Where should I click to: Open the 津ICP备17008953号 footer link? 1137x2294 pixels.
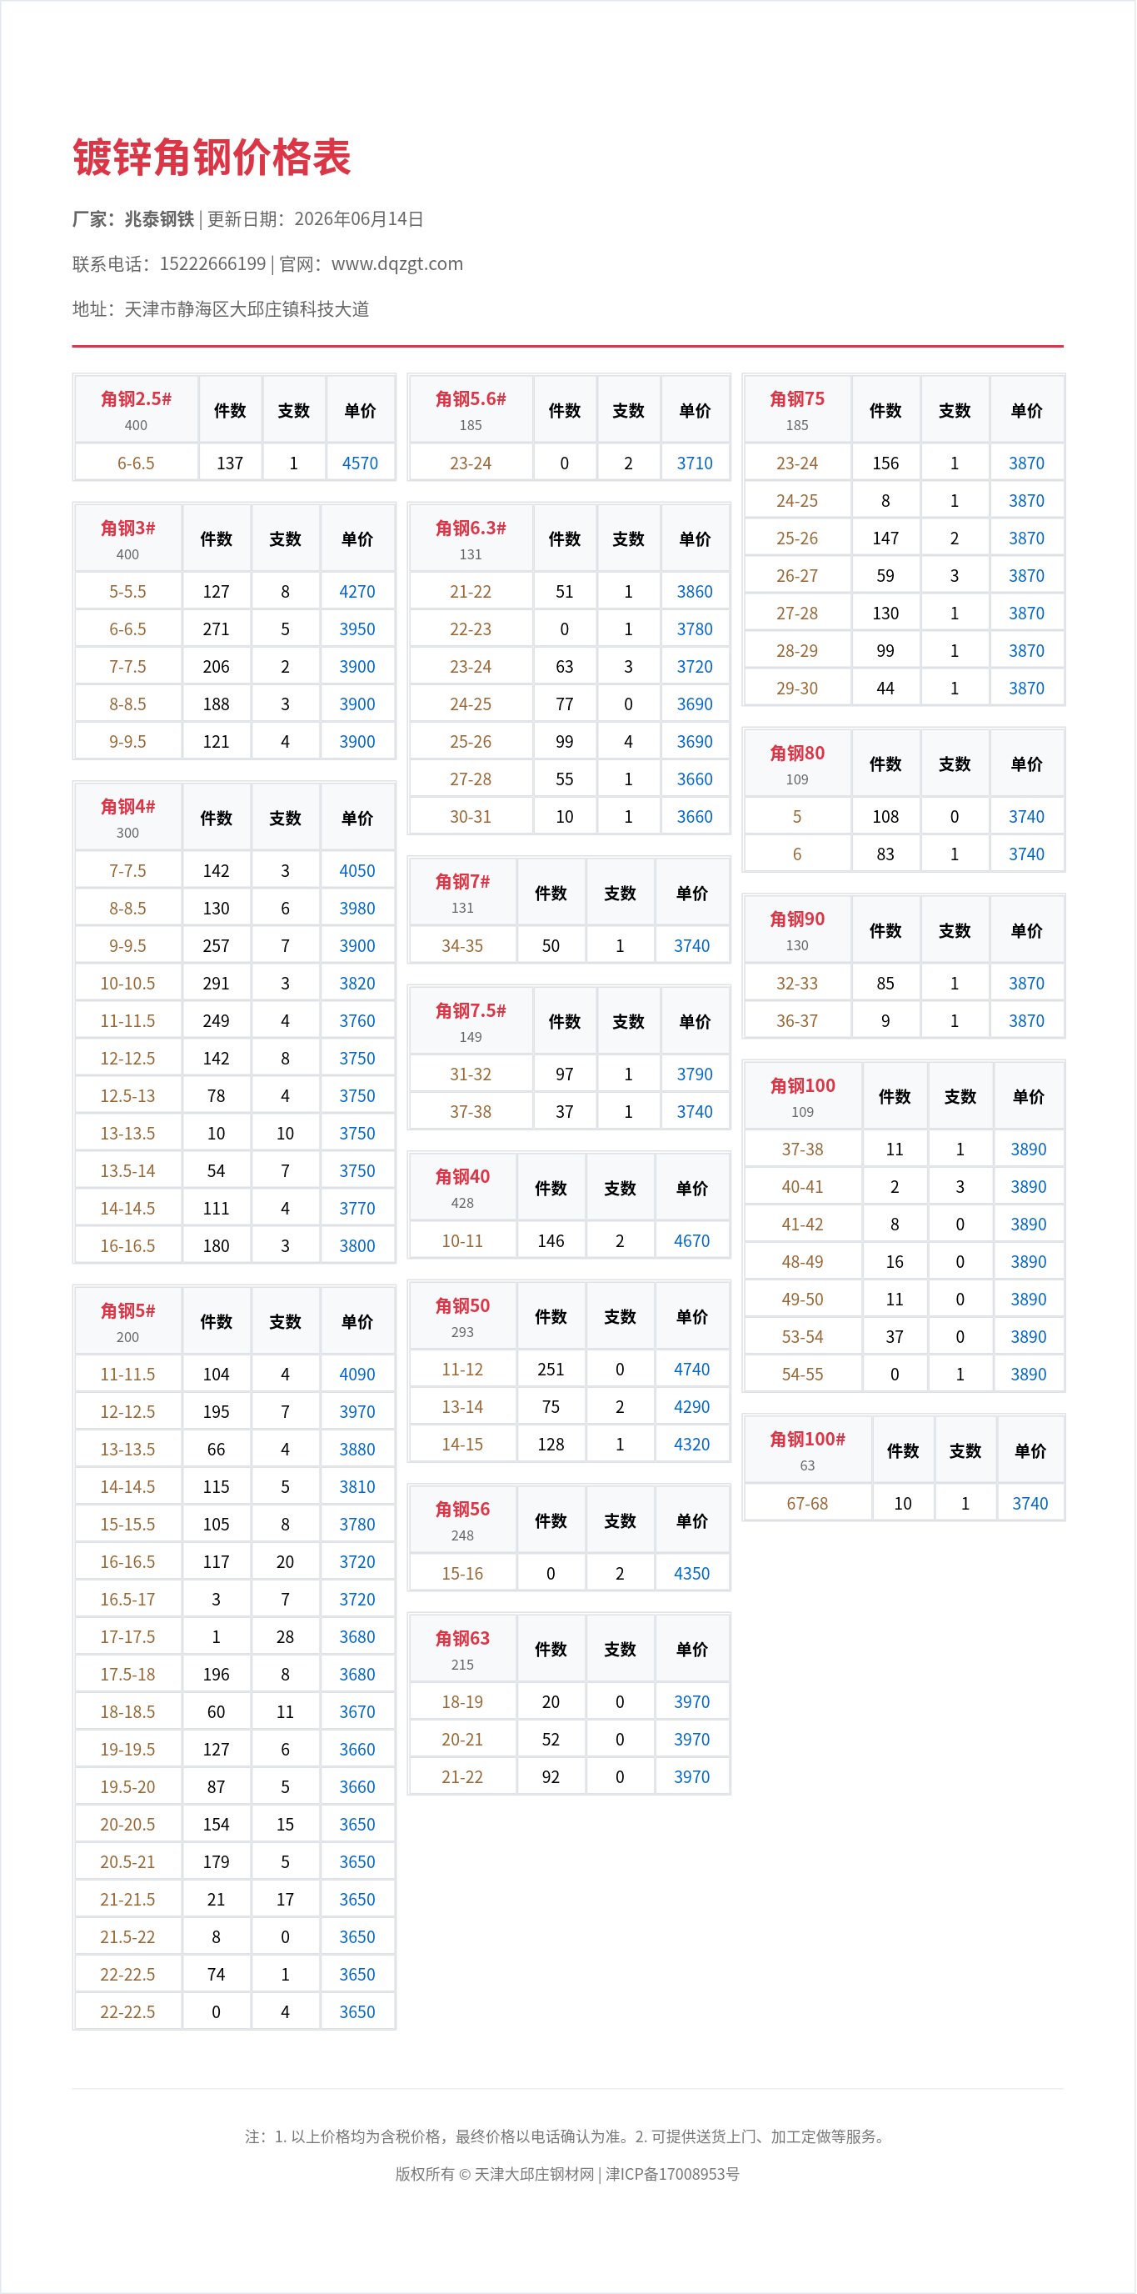click(672, 2174)
